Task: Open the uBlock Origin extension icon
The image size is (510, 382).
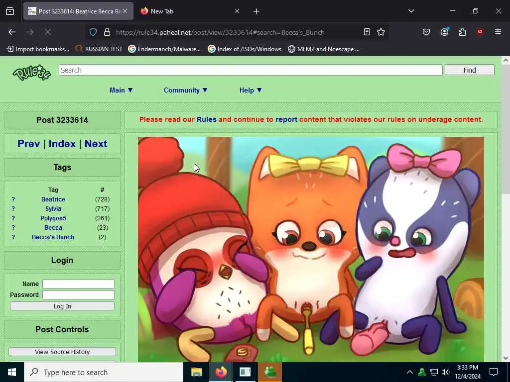Action: click(480, 32)
